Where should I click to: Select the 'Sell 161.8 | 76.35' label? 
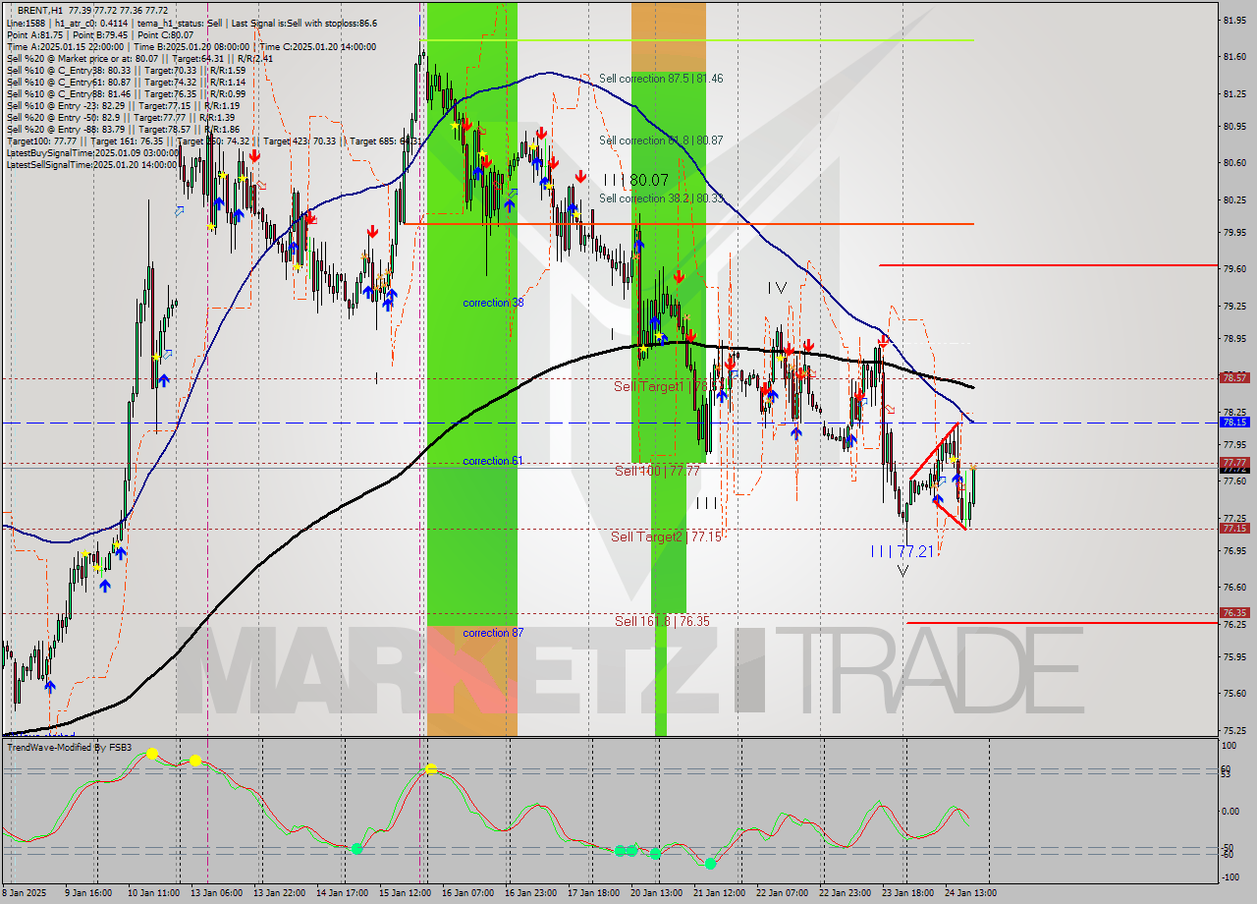point(662,621)
